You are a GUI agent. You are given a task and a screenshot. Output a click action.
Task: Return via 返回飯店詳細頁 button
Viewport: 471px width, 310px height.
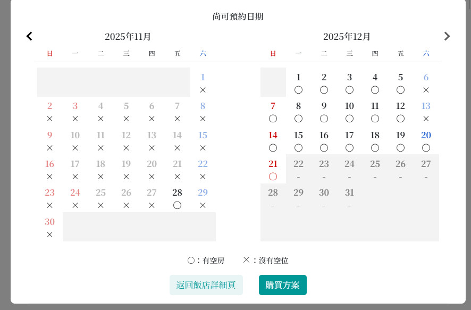point(206,285)
